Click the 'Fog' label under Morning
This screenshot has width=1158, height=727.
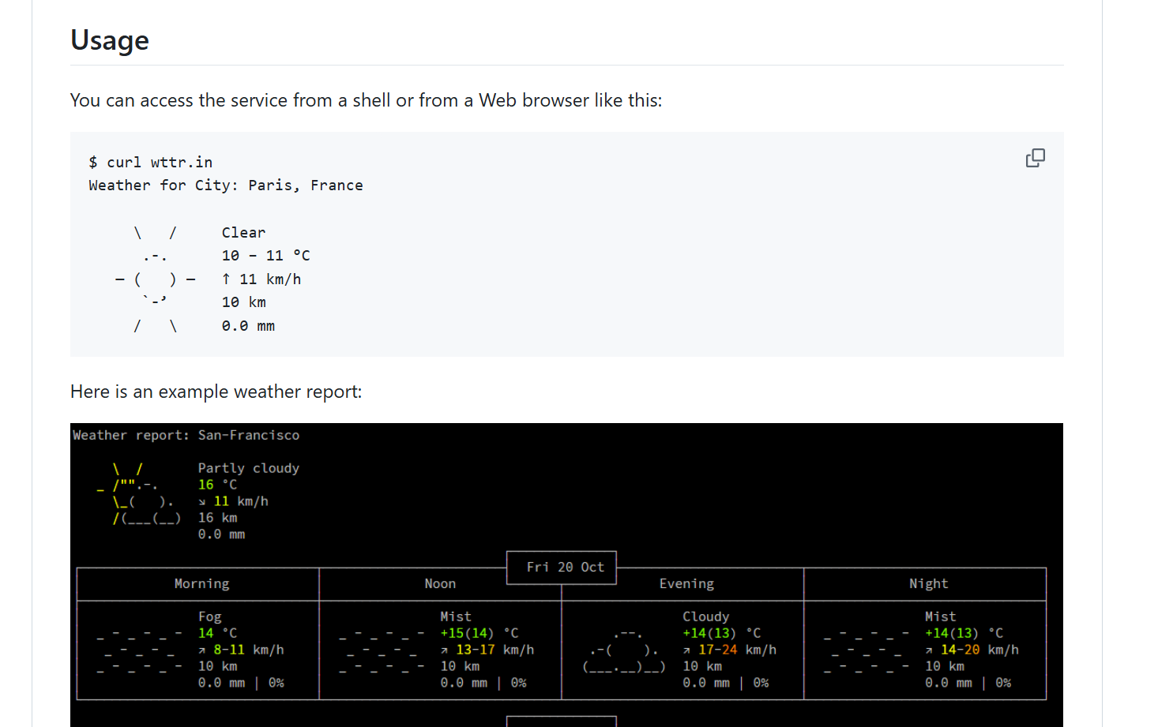(209, 616)
